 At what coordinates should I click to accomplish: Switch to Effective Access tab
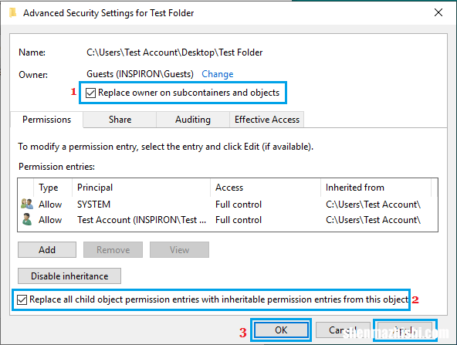click(266, 120)
